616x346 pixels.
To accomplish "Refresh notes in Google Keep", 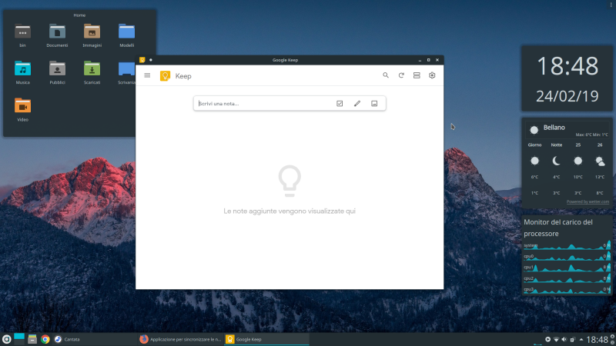I will pos(401,75).
